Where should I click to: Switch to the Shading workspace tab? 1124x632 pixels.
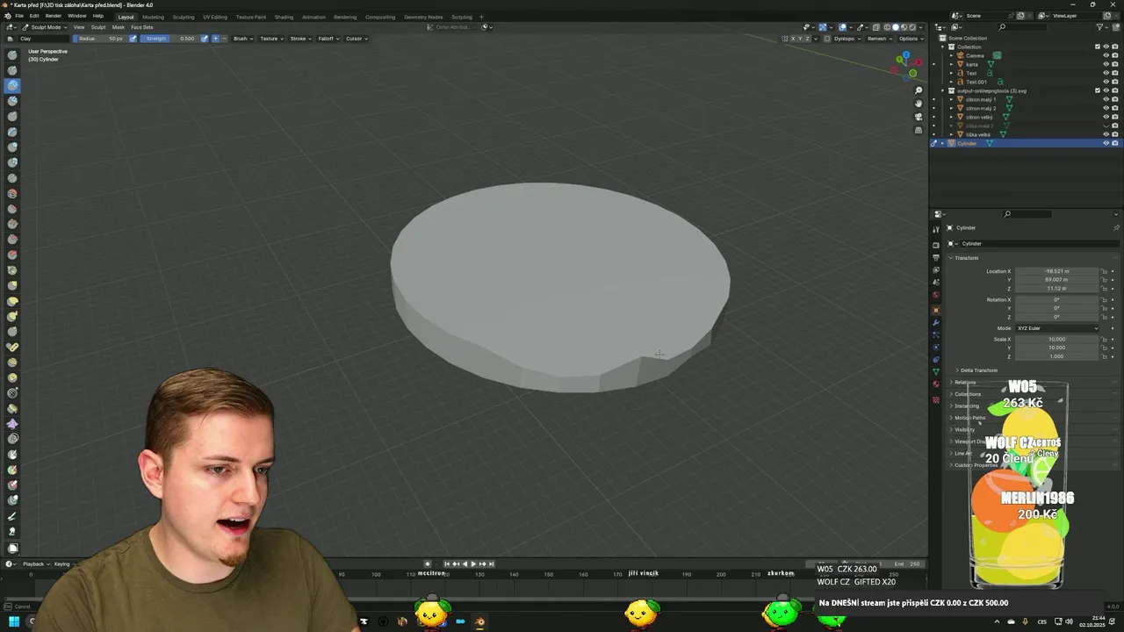coord(284,17)
